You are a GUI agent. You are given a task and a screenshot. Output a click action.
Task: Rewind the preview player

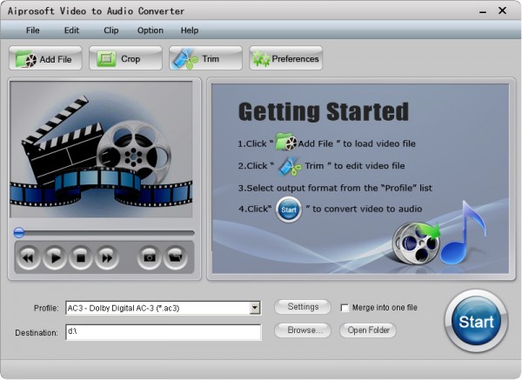point(29,257)
